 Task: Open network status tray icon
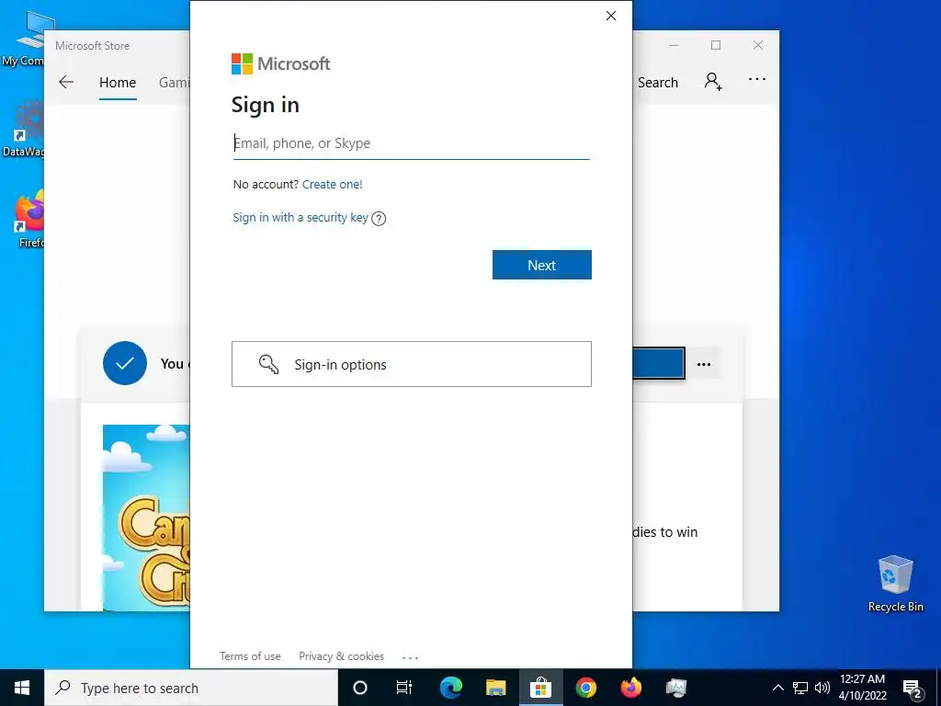(800, 688)
